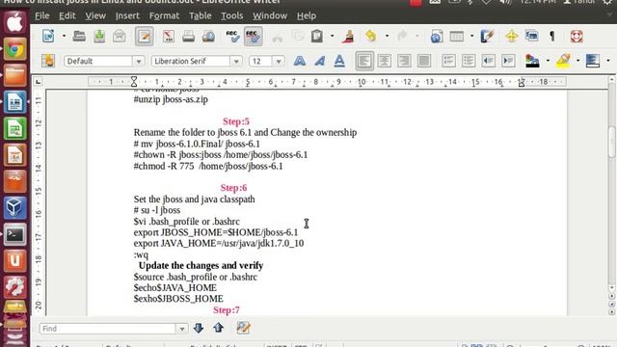Toggle Edit File mode
This screenshot has width=617, height=347.
[x=144, y=37]
